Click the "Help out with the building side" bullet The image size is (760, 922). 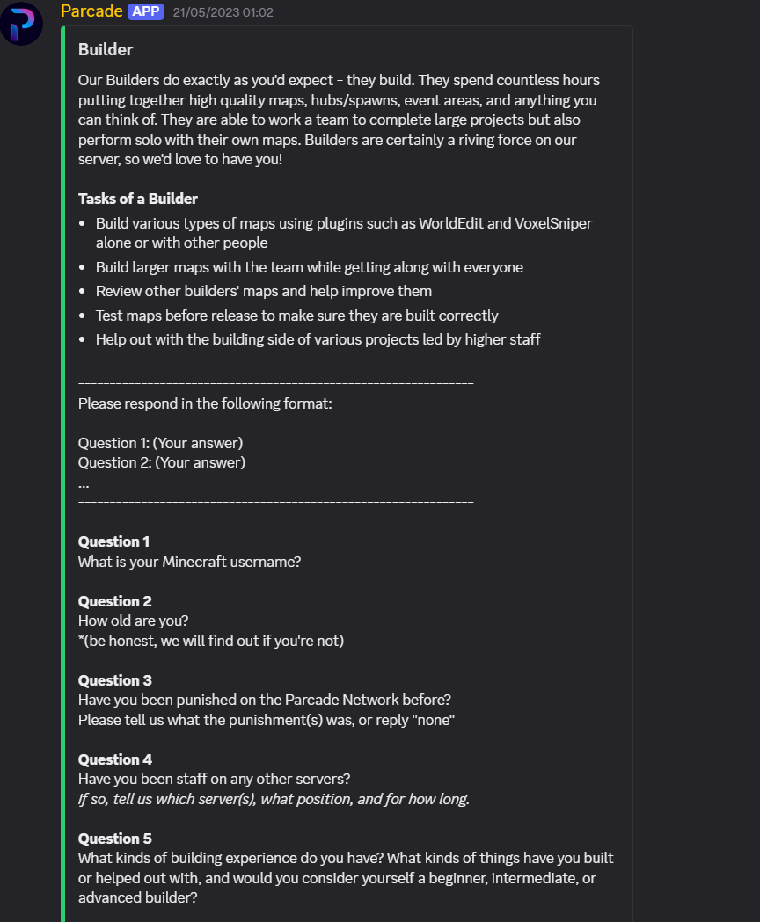(318, 339)
